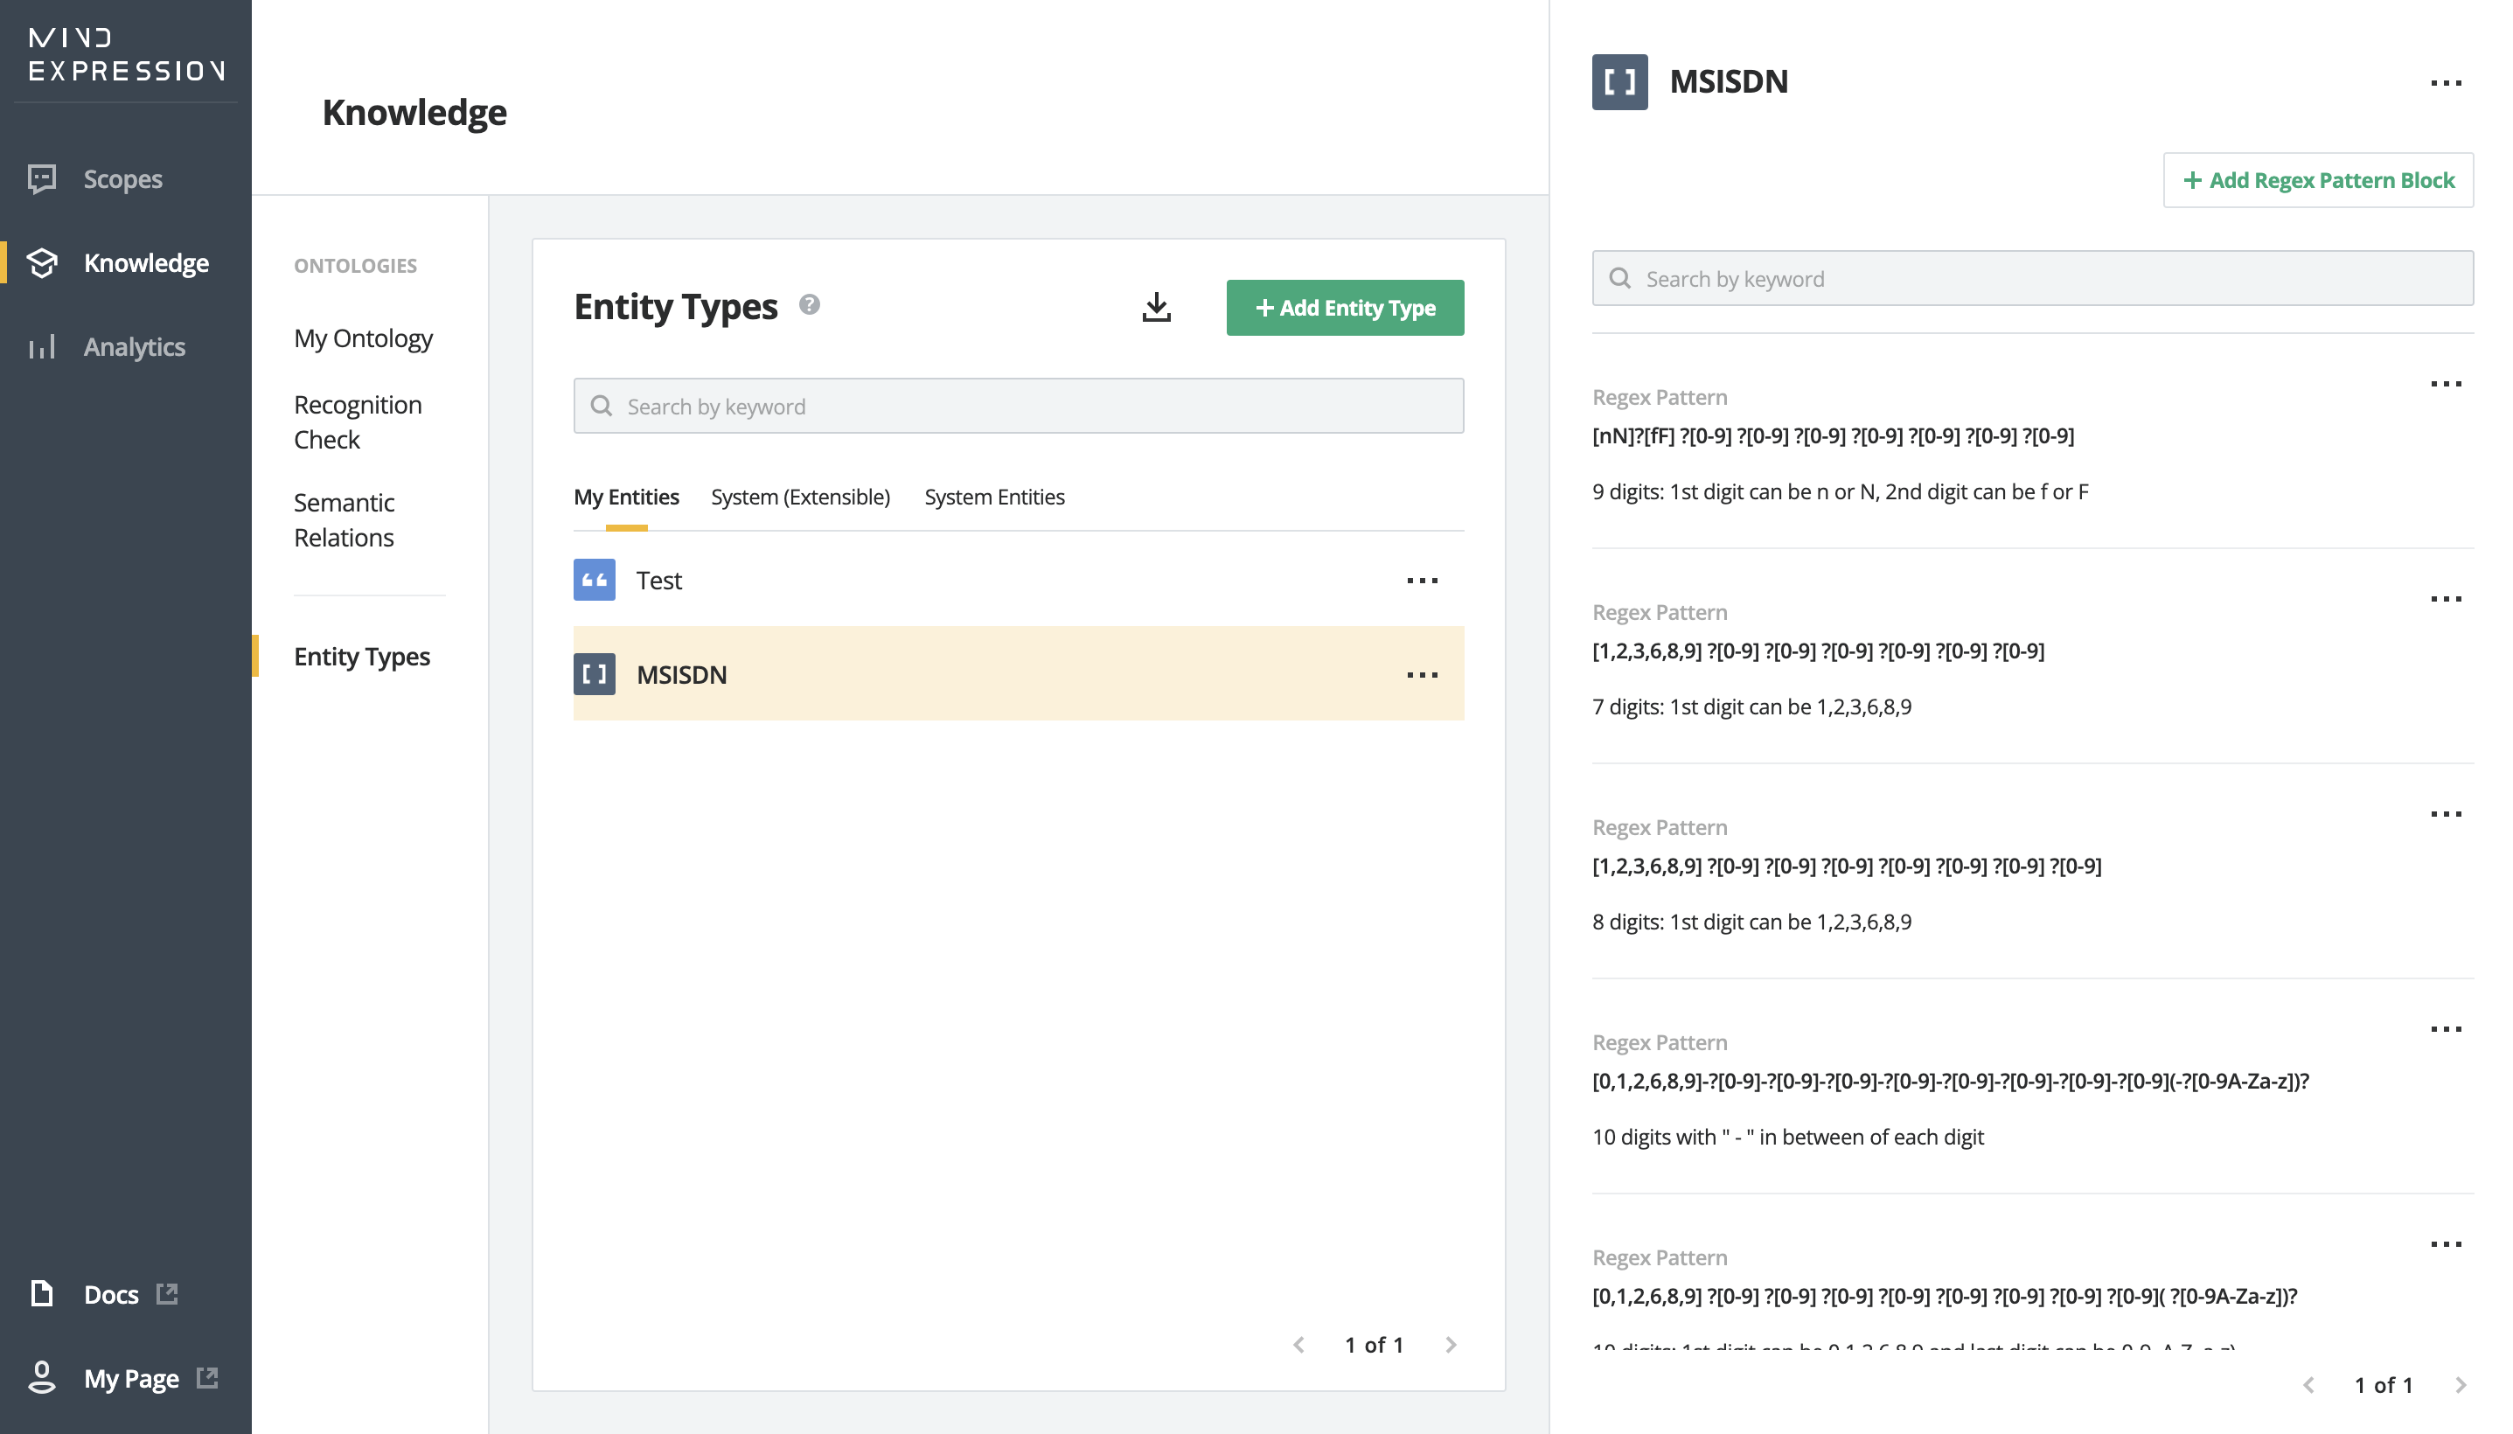
Task: Open MSISDN panel header options menu
Action: 2446,83
